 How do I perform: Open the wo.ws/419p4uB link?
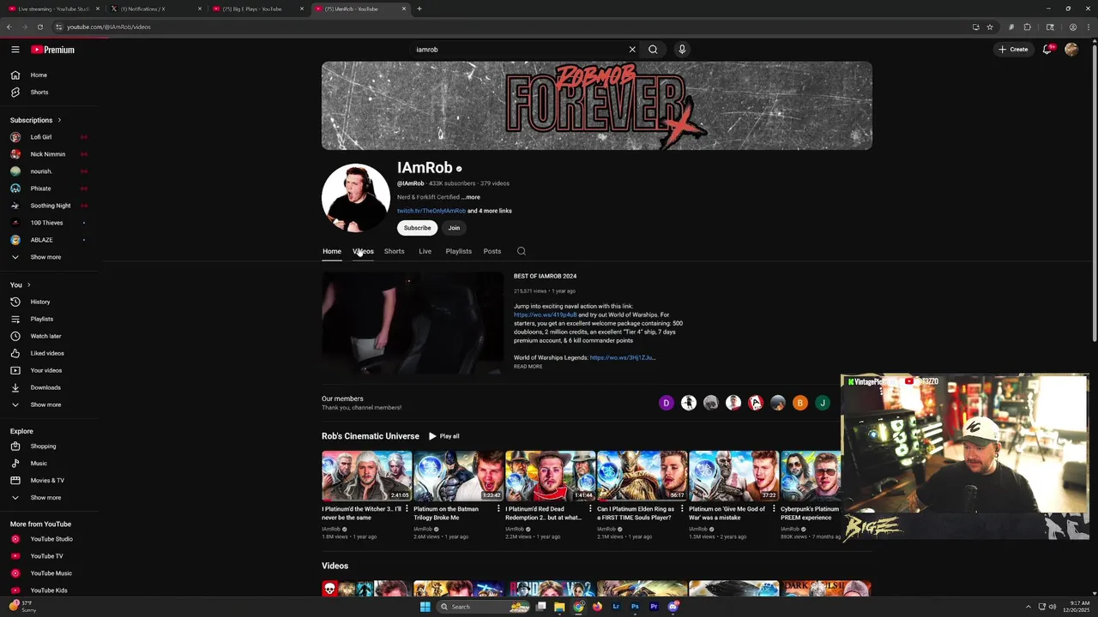coord(545,314)
